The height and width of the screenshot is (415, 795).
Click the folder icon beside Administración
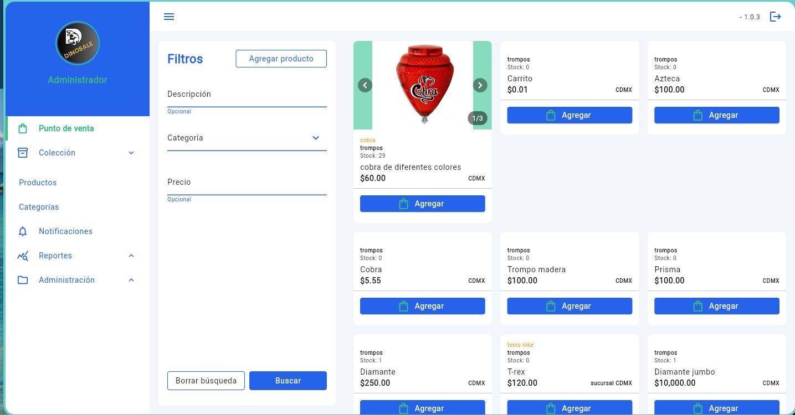pos(23,280)
